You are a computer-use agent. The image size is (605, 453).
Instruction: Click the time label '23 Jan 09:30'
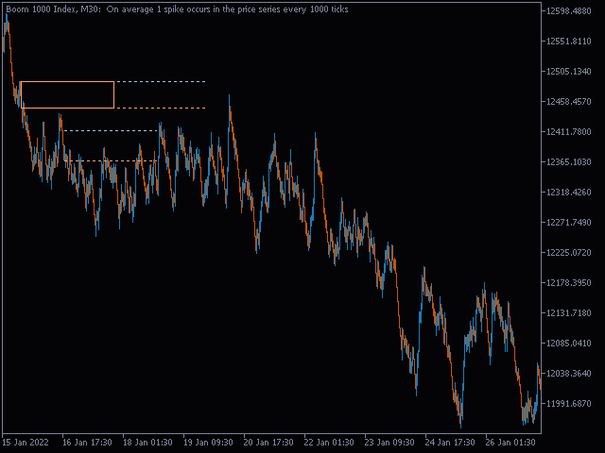point(389,443)
